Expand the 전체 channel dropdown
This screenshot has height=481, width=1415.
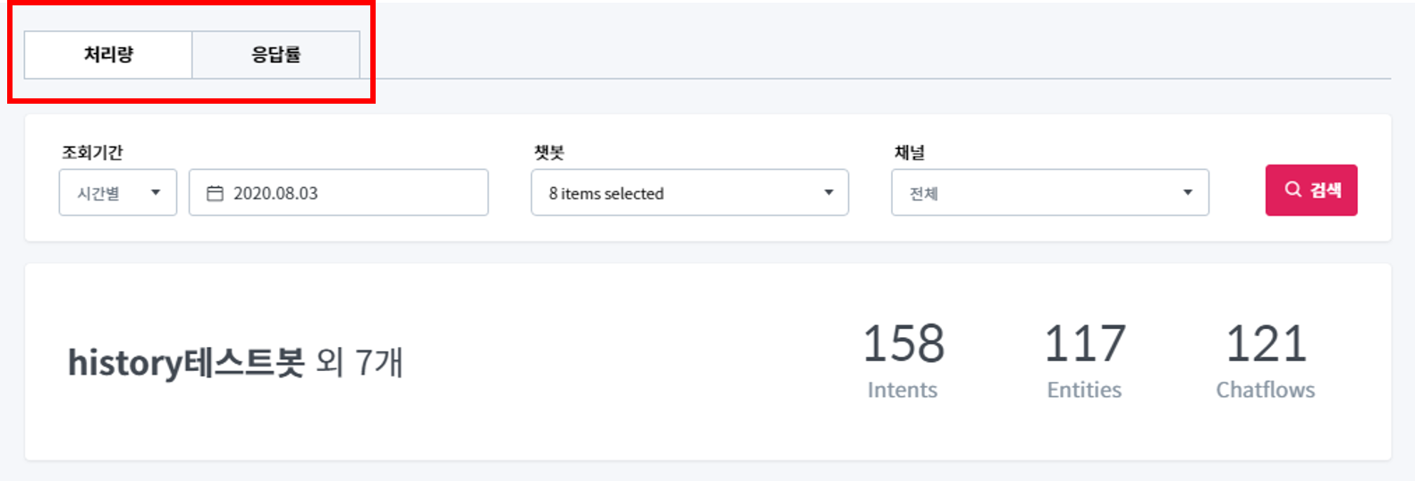tap(1049, 193)
